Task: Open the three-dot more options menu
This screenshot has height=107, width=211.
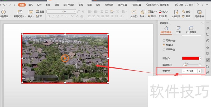Action: 202,5
